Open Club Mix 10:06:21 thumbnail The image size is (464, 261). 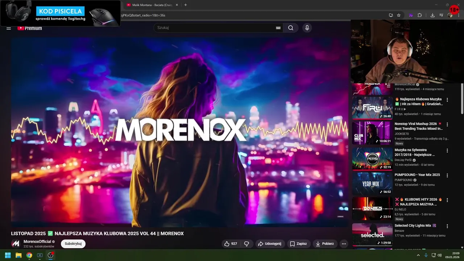(372, 132)
